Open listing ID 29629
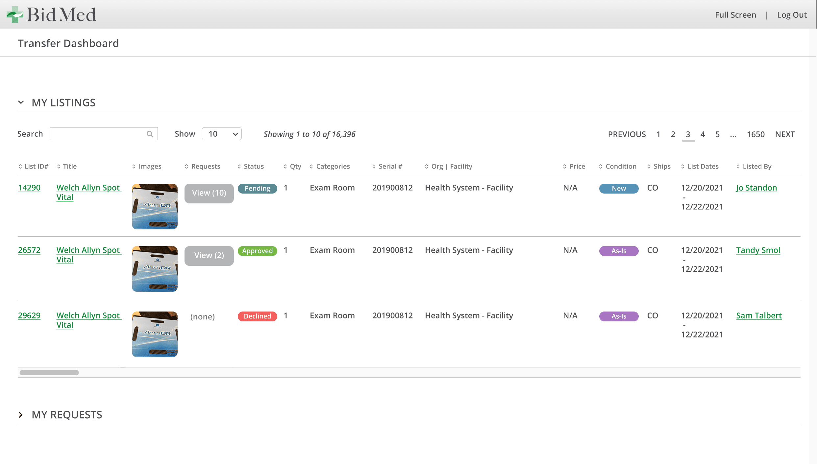Screen dimensions: 817x464 [x=29, y=315]
